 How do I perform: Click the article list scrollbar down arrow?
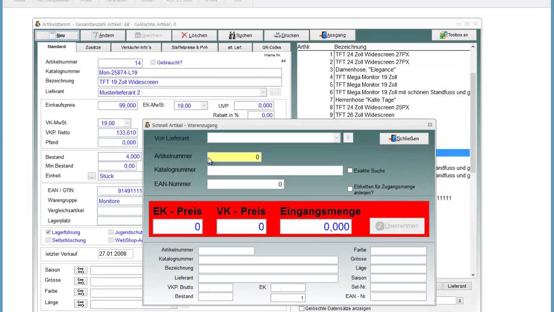pos(473,275)
